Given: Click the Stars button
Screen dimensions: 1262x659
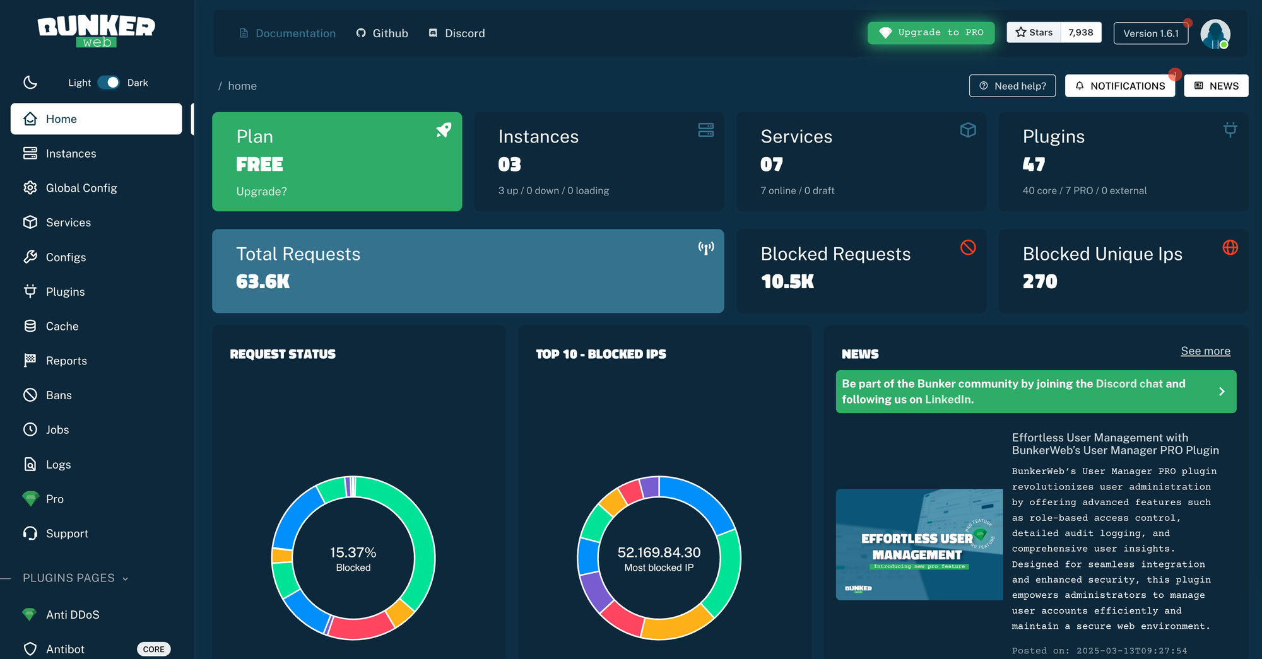Looking at the screenshot, I should 1034,33.
